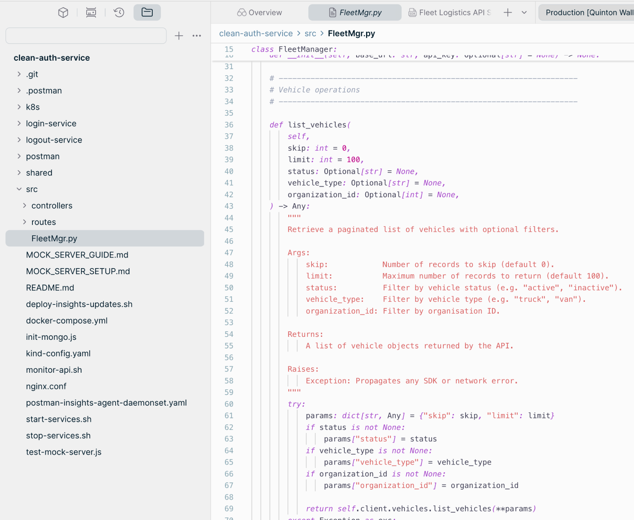The height and width of the screenshot is (520, 634).
Task: Select the cube (collections) icon in the sidebar
Action: 63,12
